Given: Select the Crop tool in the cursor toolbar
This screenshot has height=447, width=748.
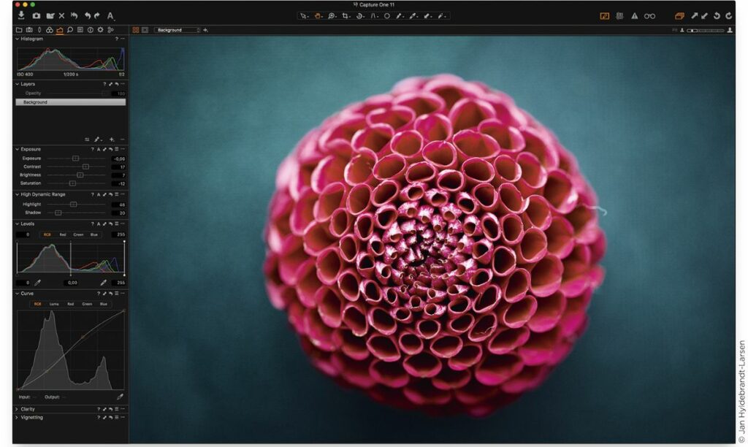Looking at the screenshot, I should point(346,15).
